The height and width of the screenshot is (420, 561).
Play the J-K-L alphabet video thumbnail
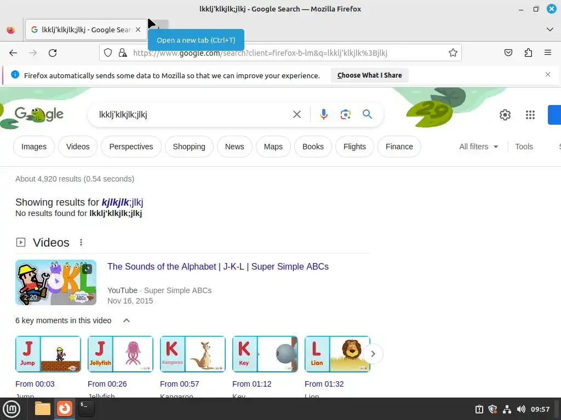click(56, 283)
